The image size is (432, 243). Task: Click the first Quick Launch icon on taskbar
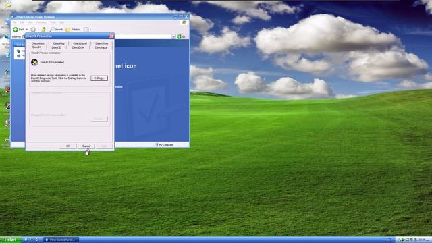click(x=26, y=240)
